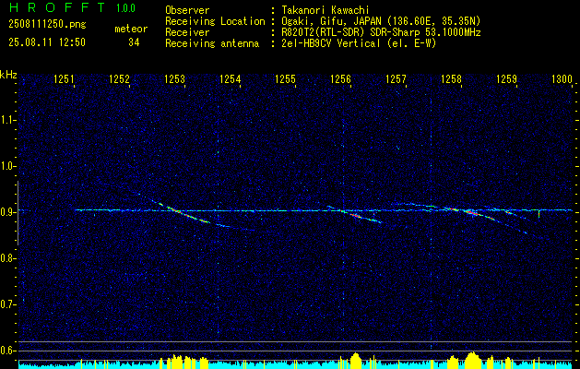Click the 1259 time axis label
Screen dimensions: 580x369
coord(506,79)
